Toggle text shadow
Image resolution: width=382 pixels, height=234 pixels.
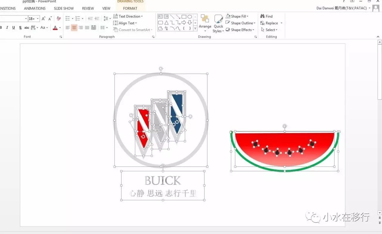click(x=20, y=28)
